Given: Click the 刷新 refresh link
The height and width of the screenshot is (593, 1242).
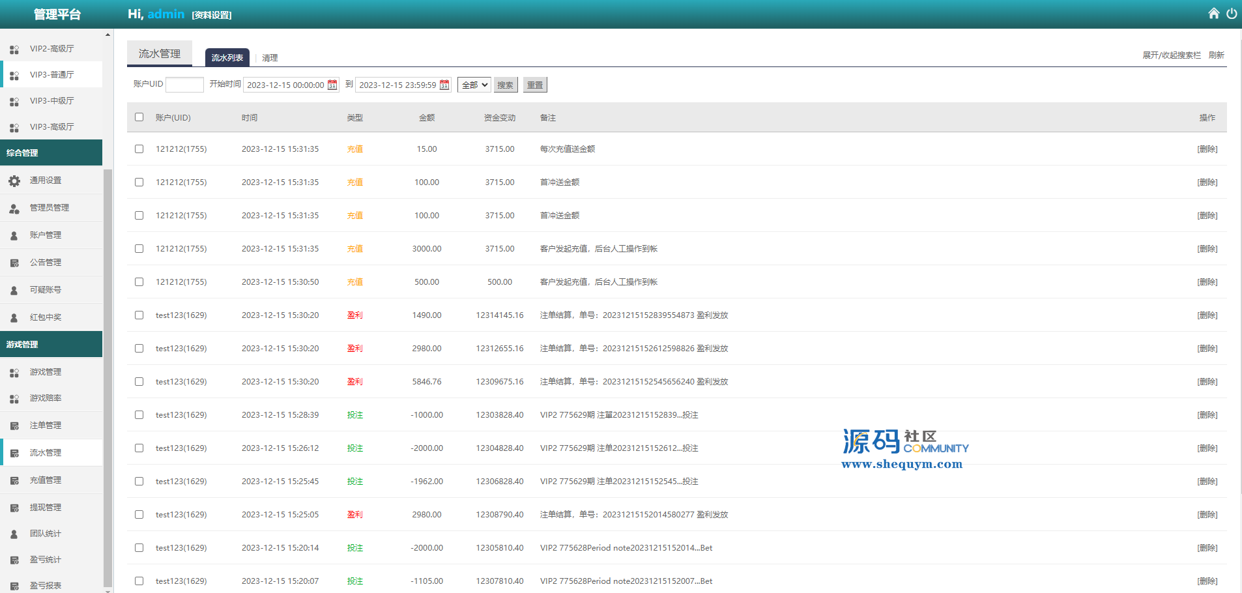Looking at the screenshot, I should point(1217,55).
